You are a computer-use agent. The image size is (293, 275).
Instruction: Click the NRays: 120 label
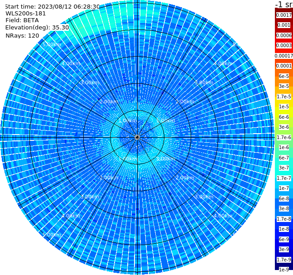22,35
